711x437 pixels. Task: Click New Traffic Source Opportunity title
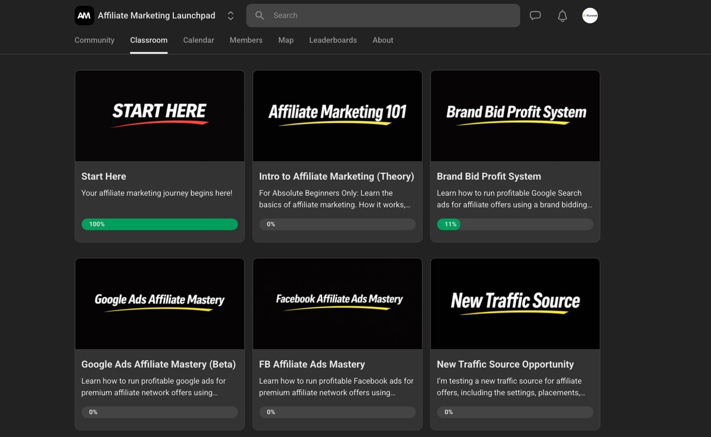pyautogui.click(x=505, y=364)
